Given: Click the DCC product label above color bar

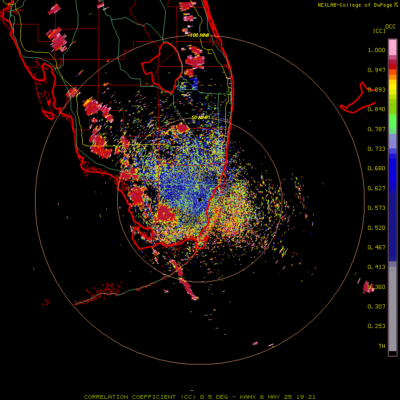Looking at the screenshot, I should click(390, 27).
